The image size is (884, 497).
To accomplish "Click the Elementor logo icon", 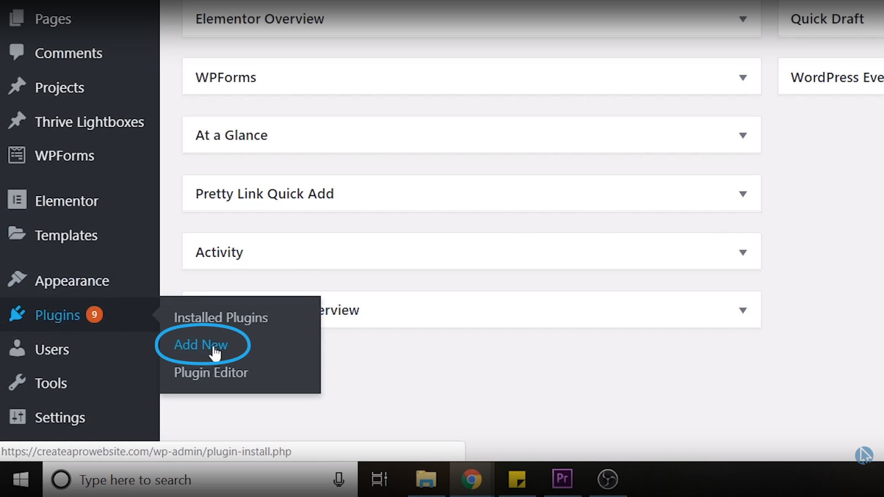I will click(17, 199).
